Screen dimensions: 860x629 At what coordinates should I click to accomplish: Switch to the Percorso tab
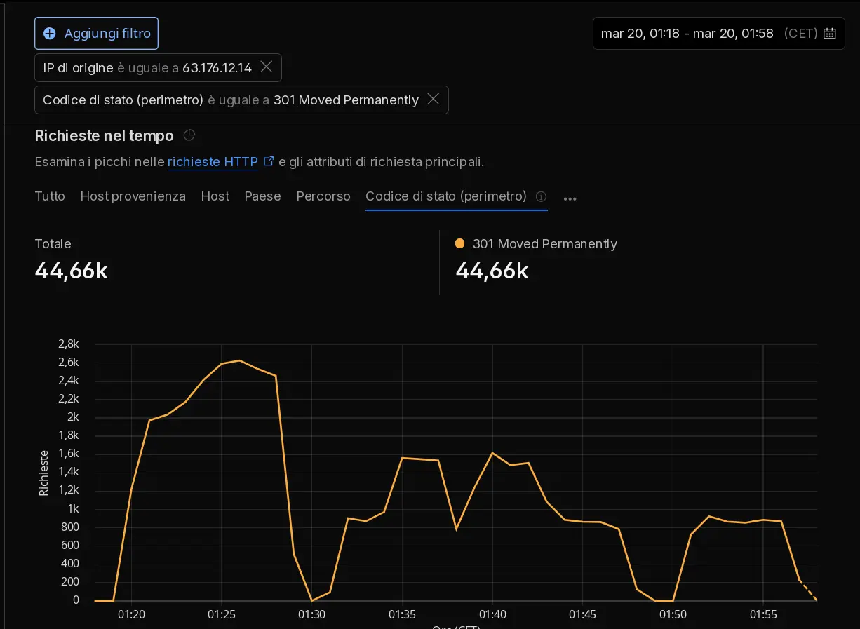click(323, 196)
